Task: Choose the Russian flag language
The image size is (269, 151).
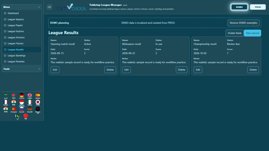Action: pos(22,109)
